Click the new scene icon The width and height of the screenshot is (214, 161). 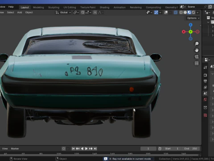(x=210, y=7)
